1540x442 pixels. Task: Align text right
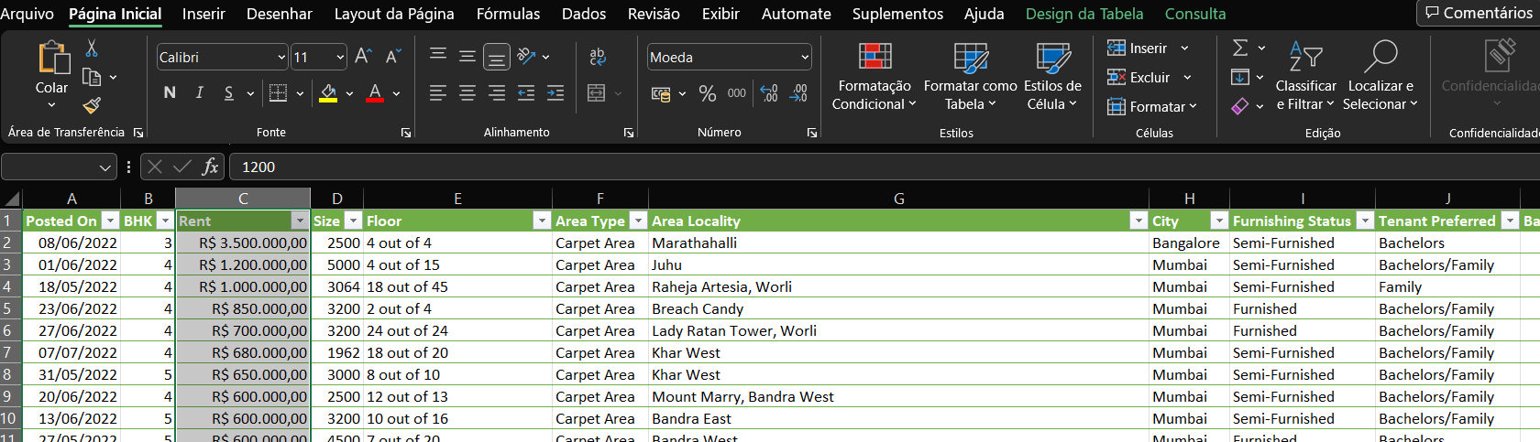(497, 92)
